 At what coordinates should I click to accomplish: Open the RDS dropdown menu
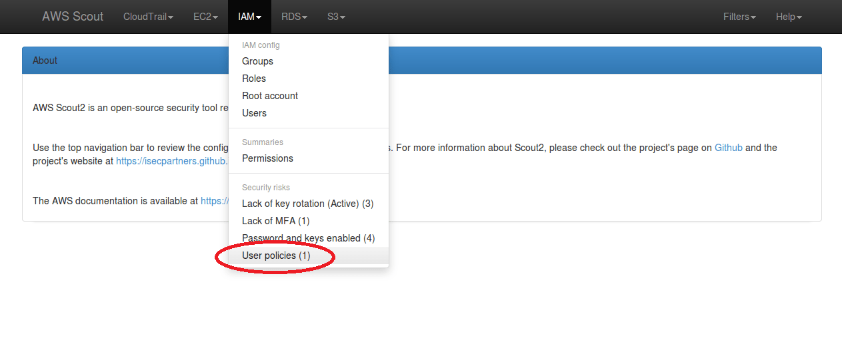tap(294, 17)
